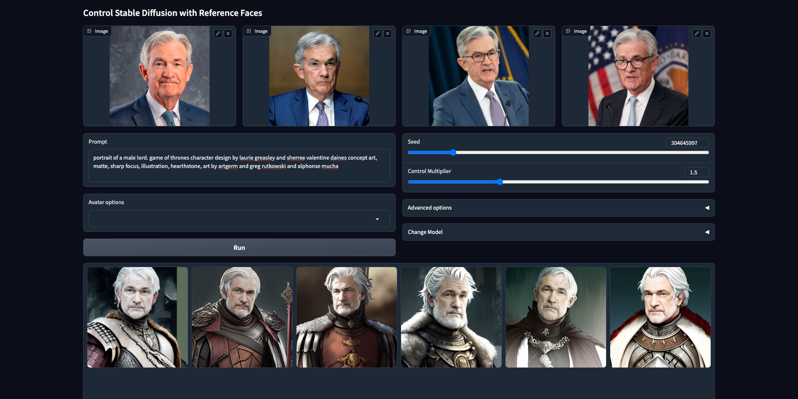Image resolution: width=798 pixels, height=399 pixels.
Task: Click the second reference face photo
Action: point(319,76)
